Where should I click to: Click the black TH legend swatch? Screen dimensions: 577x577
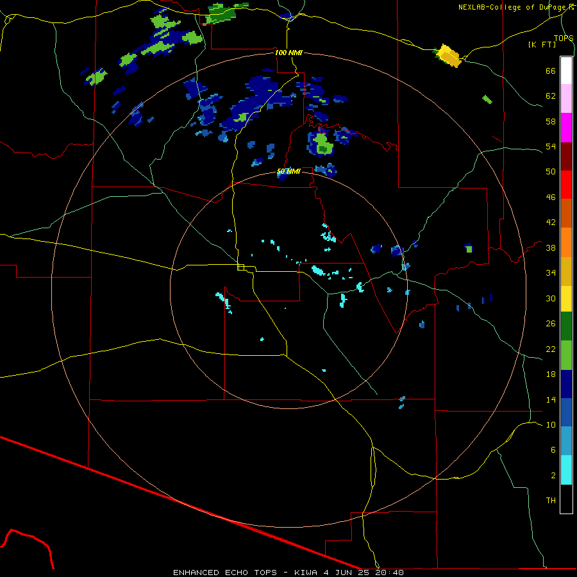pyautogui.click(x=566, y=499)
